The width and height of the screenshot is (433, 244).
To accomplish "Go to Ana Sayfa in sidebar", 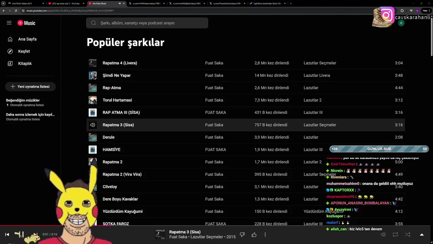I will [x=27, y=39].
